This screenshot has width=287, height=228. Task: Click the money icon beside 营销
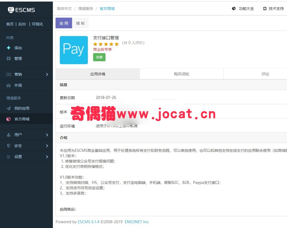click(x=8, y=74)
